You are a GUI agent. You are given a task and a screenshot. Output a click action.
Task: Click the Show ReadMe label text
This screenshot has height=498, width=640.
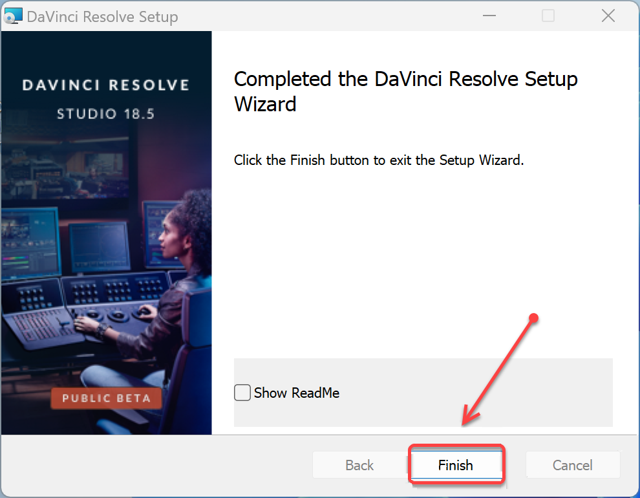click(297, 393)
